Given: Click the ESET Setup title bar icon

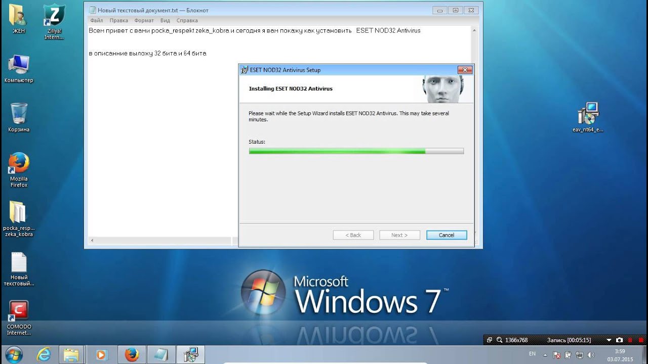Looking at the screenshot, I should click(245, 70).
